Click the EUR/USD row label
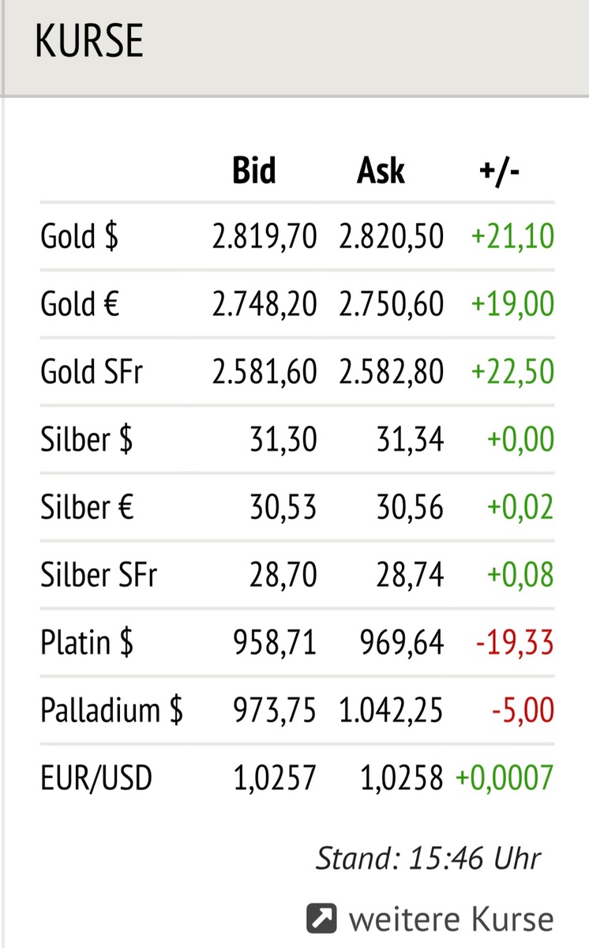 [x=96, y=779]
